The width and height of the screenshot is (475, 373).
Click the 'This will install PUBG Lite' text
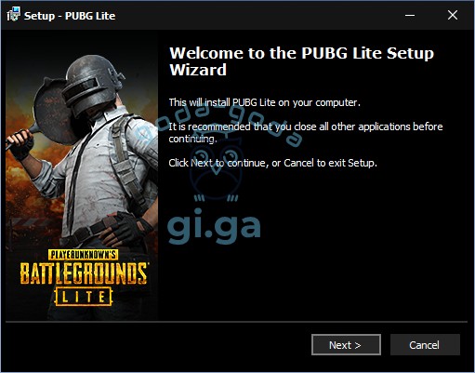coord(264,102)
